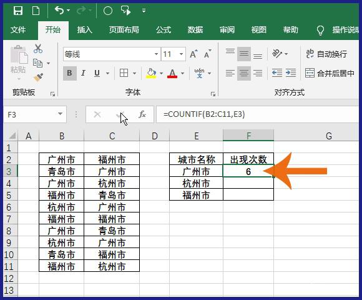The image size is (362, 300).
Task: Toggle Bold formatting
Action: click(69, 73)
